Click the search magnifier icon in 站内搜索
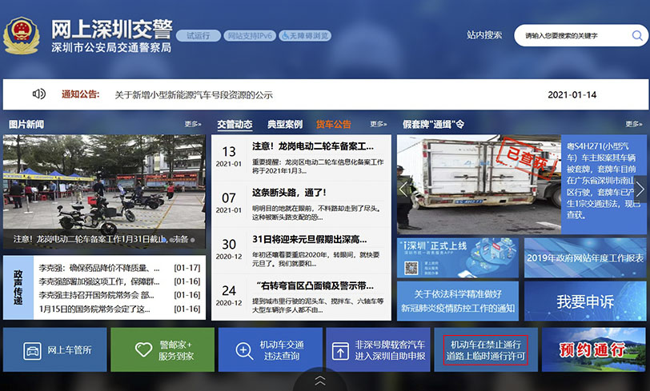The width and height of the screenshot is (650, 391). pyautogui.click(x=636, y=36)
